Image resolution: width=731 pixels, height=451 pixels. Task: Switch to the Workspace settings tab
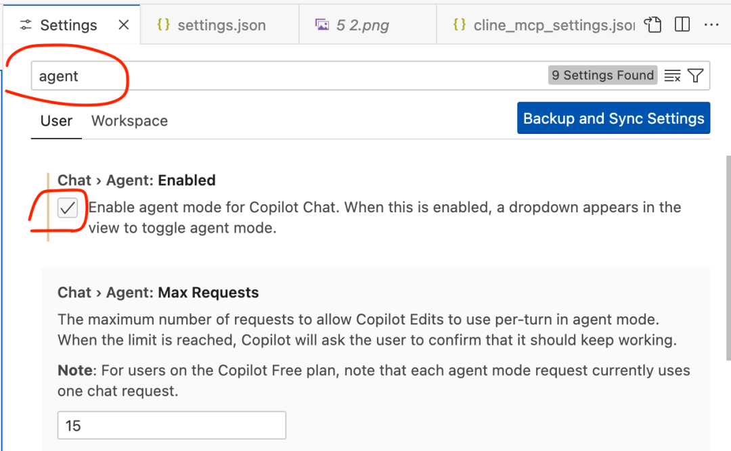coord(129,121)
